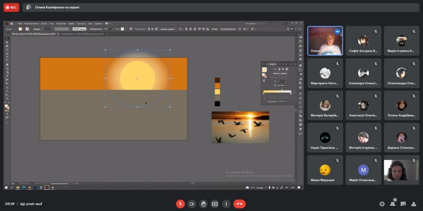Click the present screen icon
The height and width of the screenshot is (211, 423).
click(215, 204)
